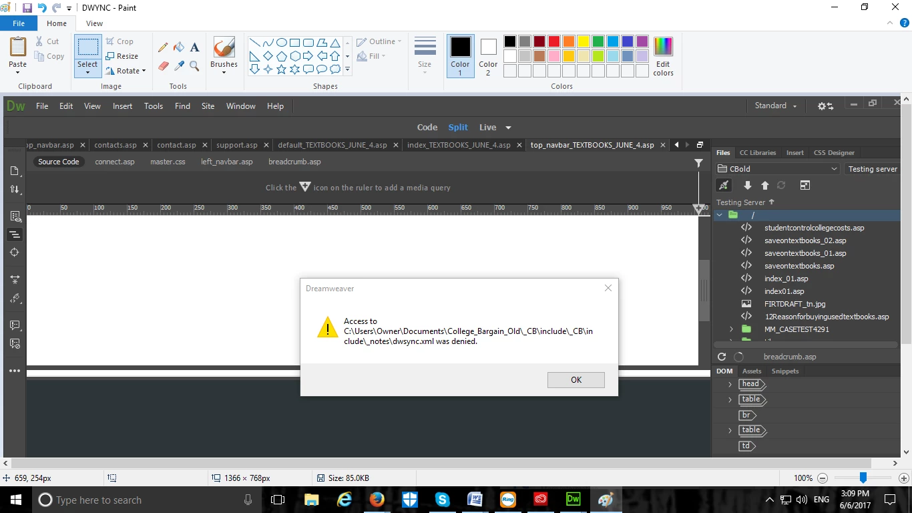Open the line Size dropdown
912x513 pixels.
[425, 55]
